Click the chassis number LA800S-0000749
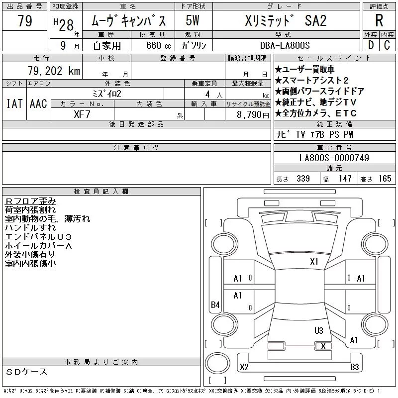The height and width of the screenshot is (398, 398). [334, 158]
